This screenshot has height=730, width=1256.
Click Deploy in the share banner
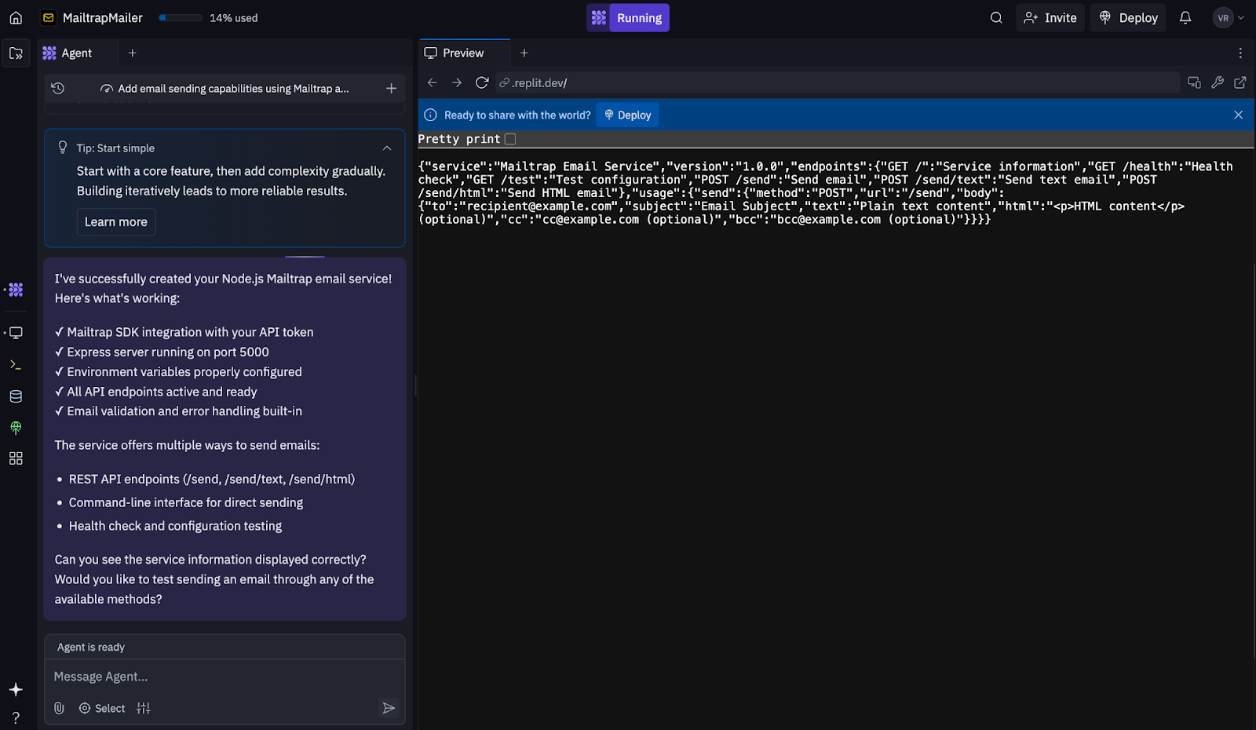pyautogui.click(x=626, y=115)
